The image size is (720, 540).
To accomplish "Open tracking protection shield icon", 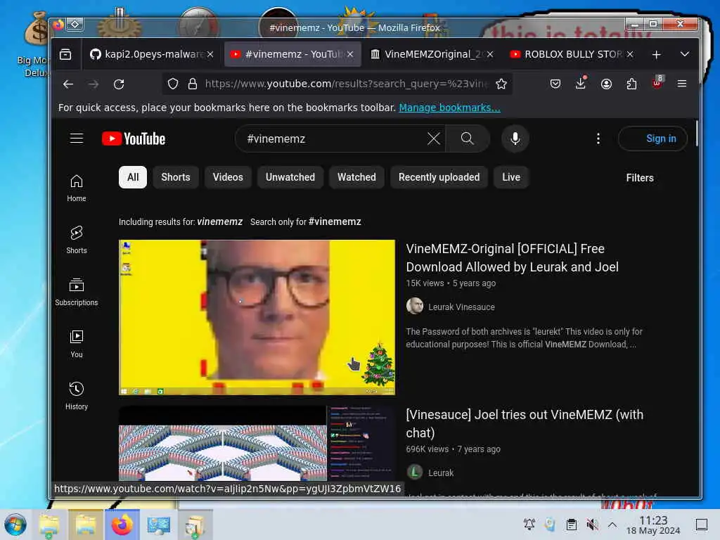I will (173, 84).
